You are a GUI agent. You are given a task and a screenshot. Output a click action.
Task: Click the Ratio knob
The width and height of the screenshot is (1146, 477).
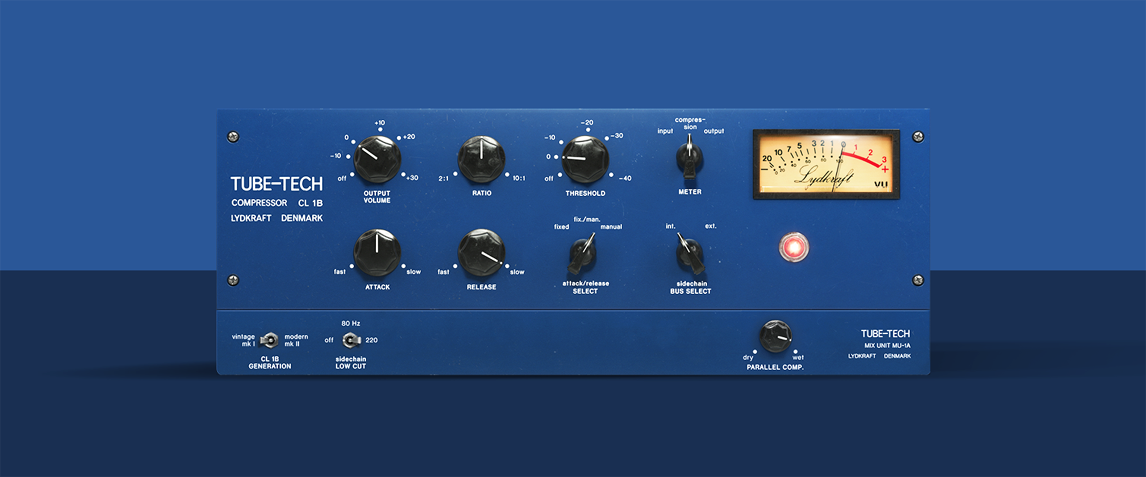tap(481, 159)
